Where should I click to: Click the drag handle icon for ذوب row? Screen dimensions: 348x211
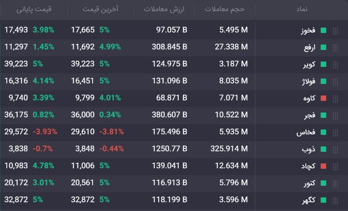pos(335,150)
